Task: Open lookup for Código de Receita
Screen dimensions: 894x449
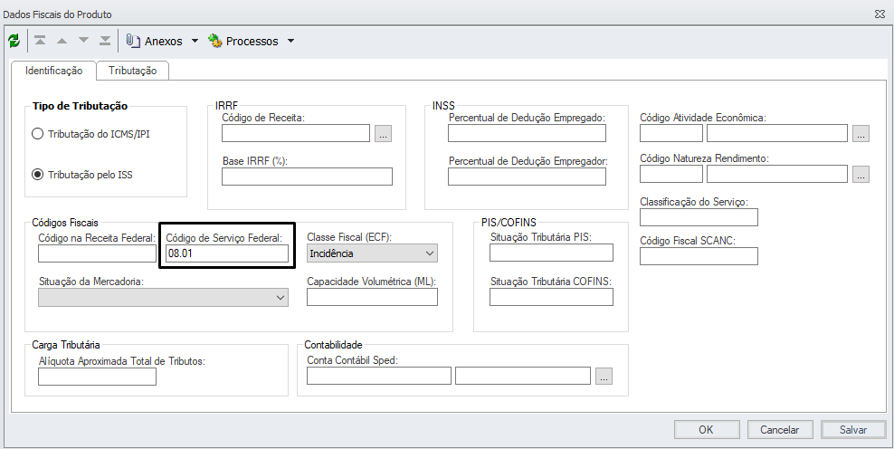Action: pos(383,133)
